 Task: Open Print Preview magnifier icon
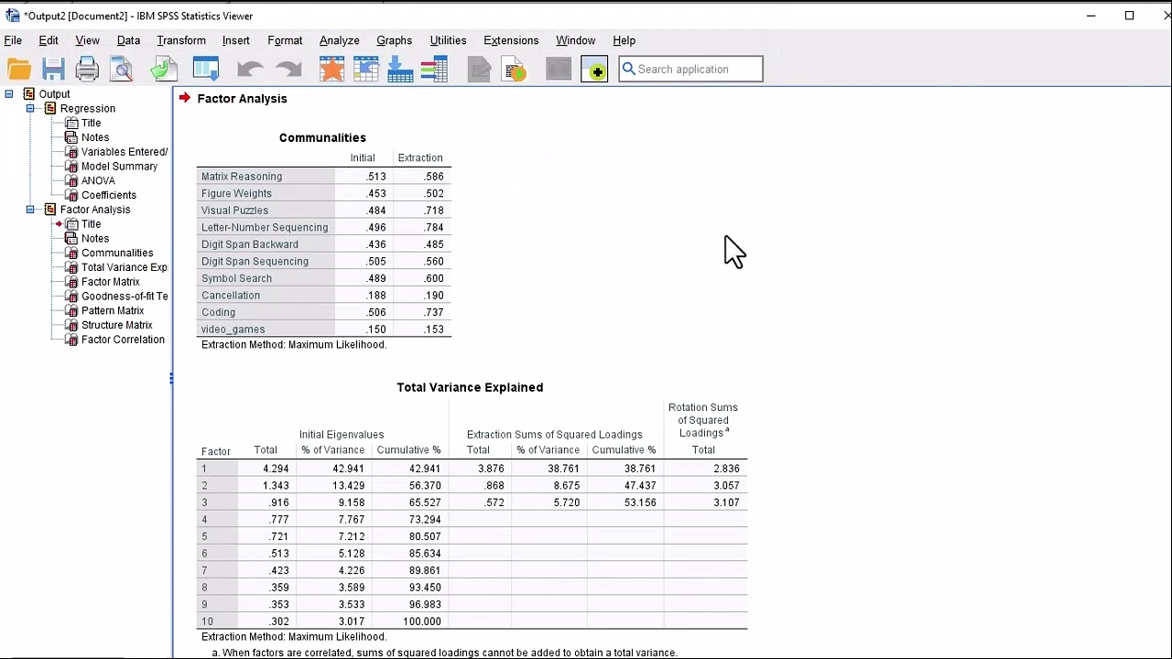pos(121,70)
